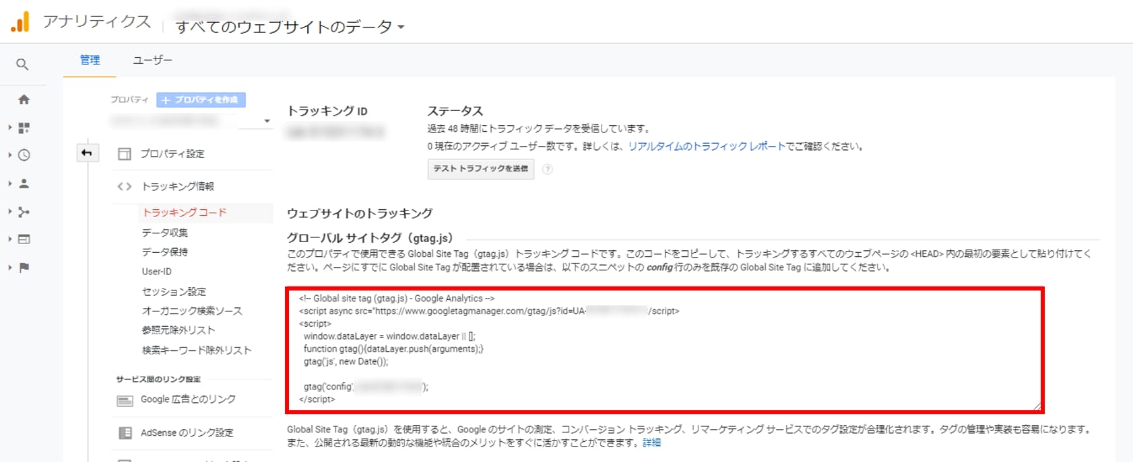Click the Google 広告とのリンク icon

coord(125,401)
